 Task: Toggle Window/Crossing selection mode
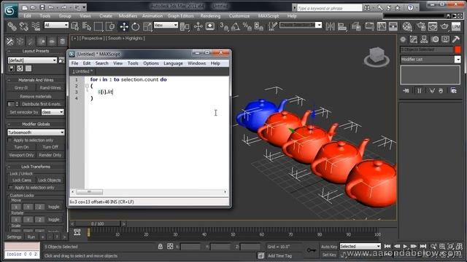tap(110, 26)
